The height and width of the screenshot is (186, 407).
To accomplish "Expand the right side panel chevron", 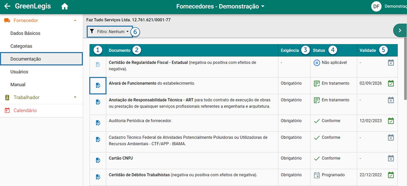I will tap(400, 31).
